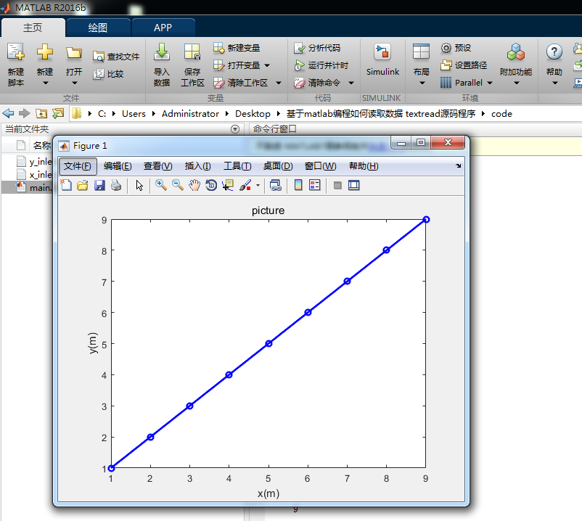This screenshot has width=582, height=521.
Task: Expand the current folder panel actions menu
Action: 235,129
